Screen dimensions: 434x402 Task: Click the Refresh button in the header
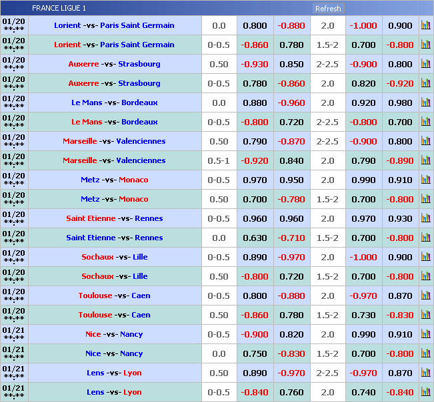pos(327,9)
